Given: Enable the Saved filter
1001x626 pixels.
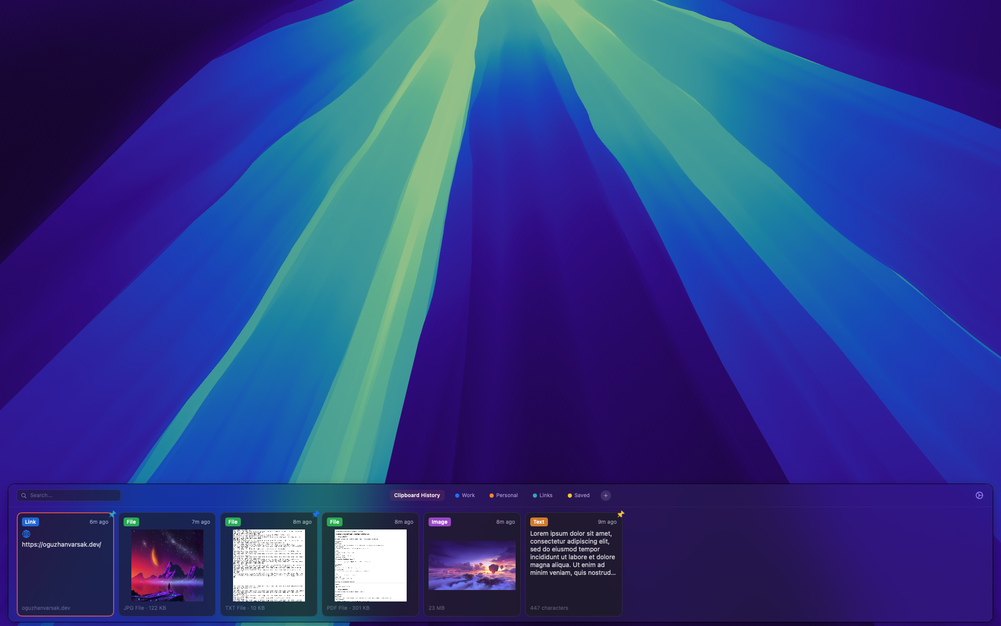Looking at the screenshot, I should (x=578, y=495).
